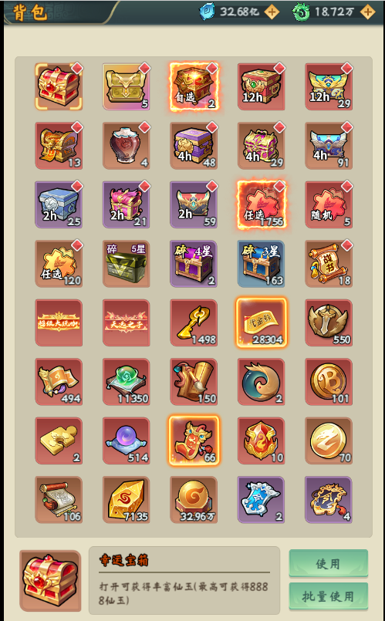Select the 超级大玩咖 title banner

[59, 322]
